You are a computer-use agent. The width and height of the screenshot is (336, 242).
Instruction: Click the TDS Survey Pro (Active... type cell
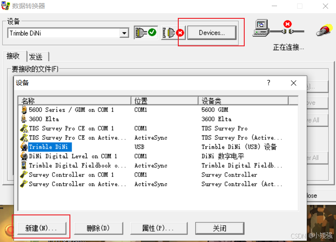pos(242,138)
